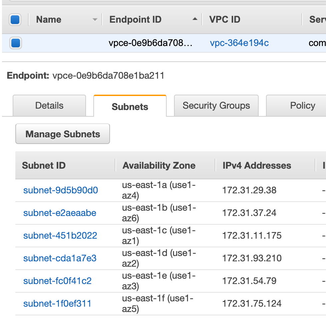Sort by Endpoint ID using the arrow
This screenshot has height=322, width=326.
pyautogui.click(x=195, y=19)
